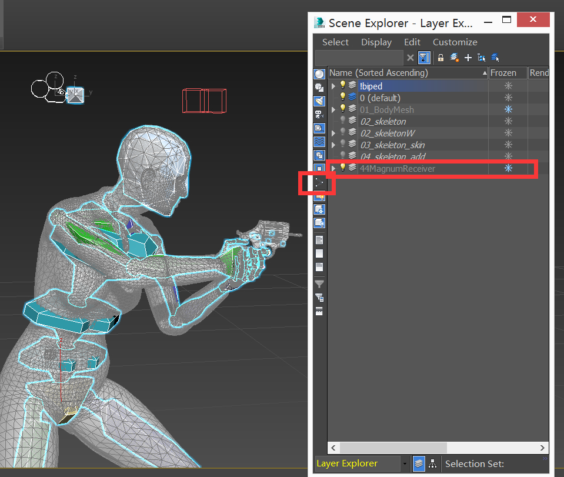The image size is (564, 477).
Task: Toggle Display Object XRefs braces icon
Action: (x=319, y=168)
